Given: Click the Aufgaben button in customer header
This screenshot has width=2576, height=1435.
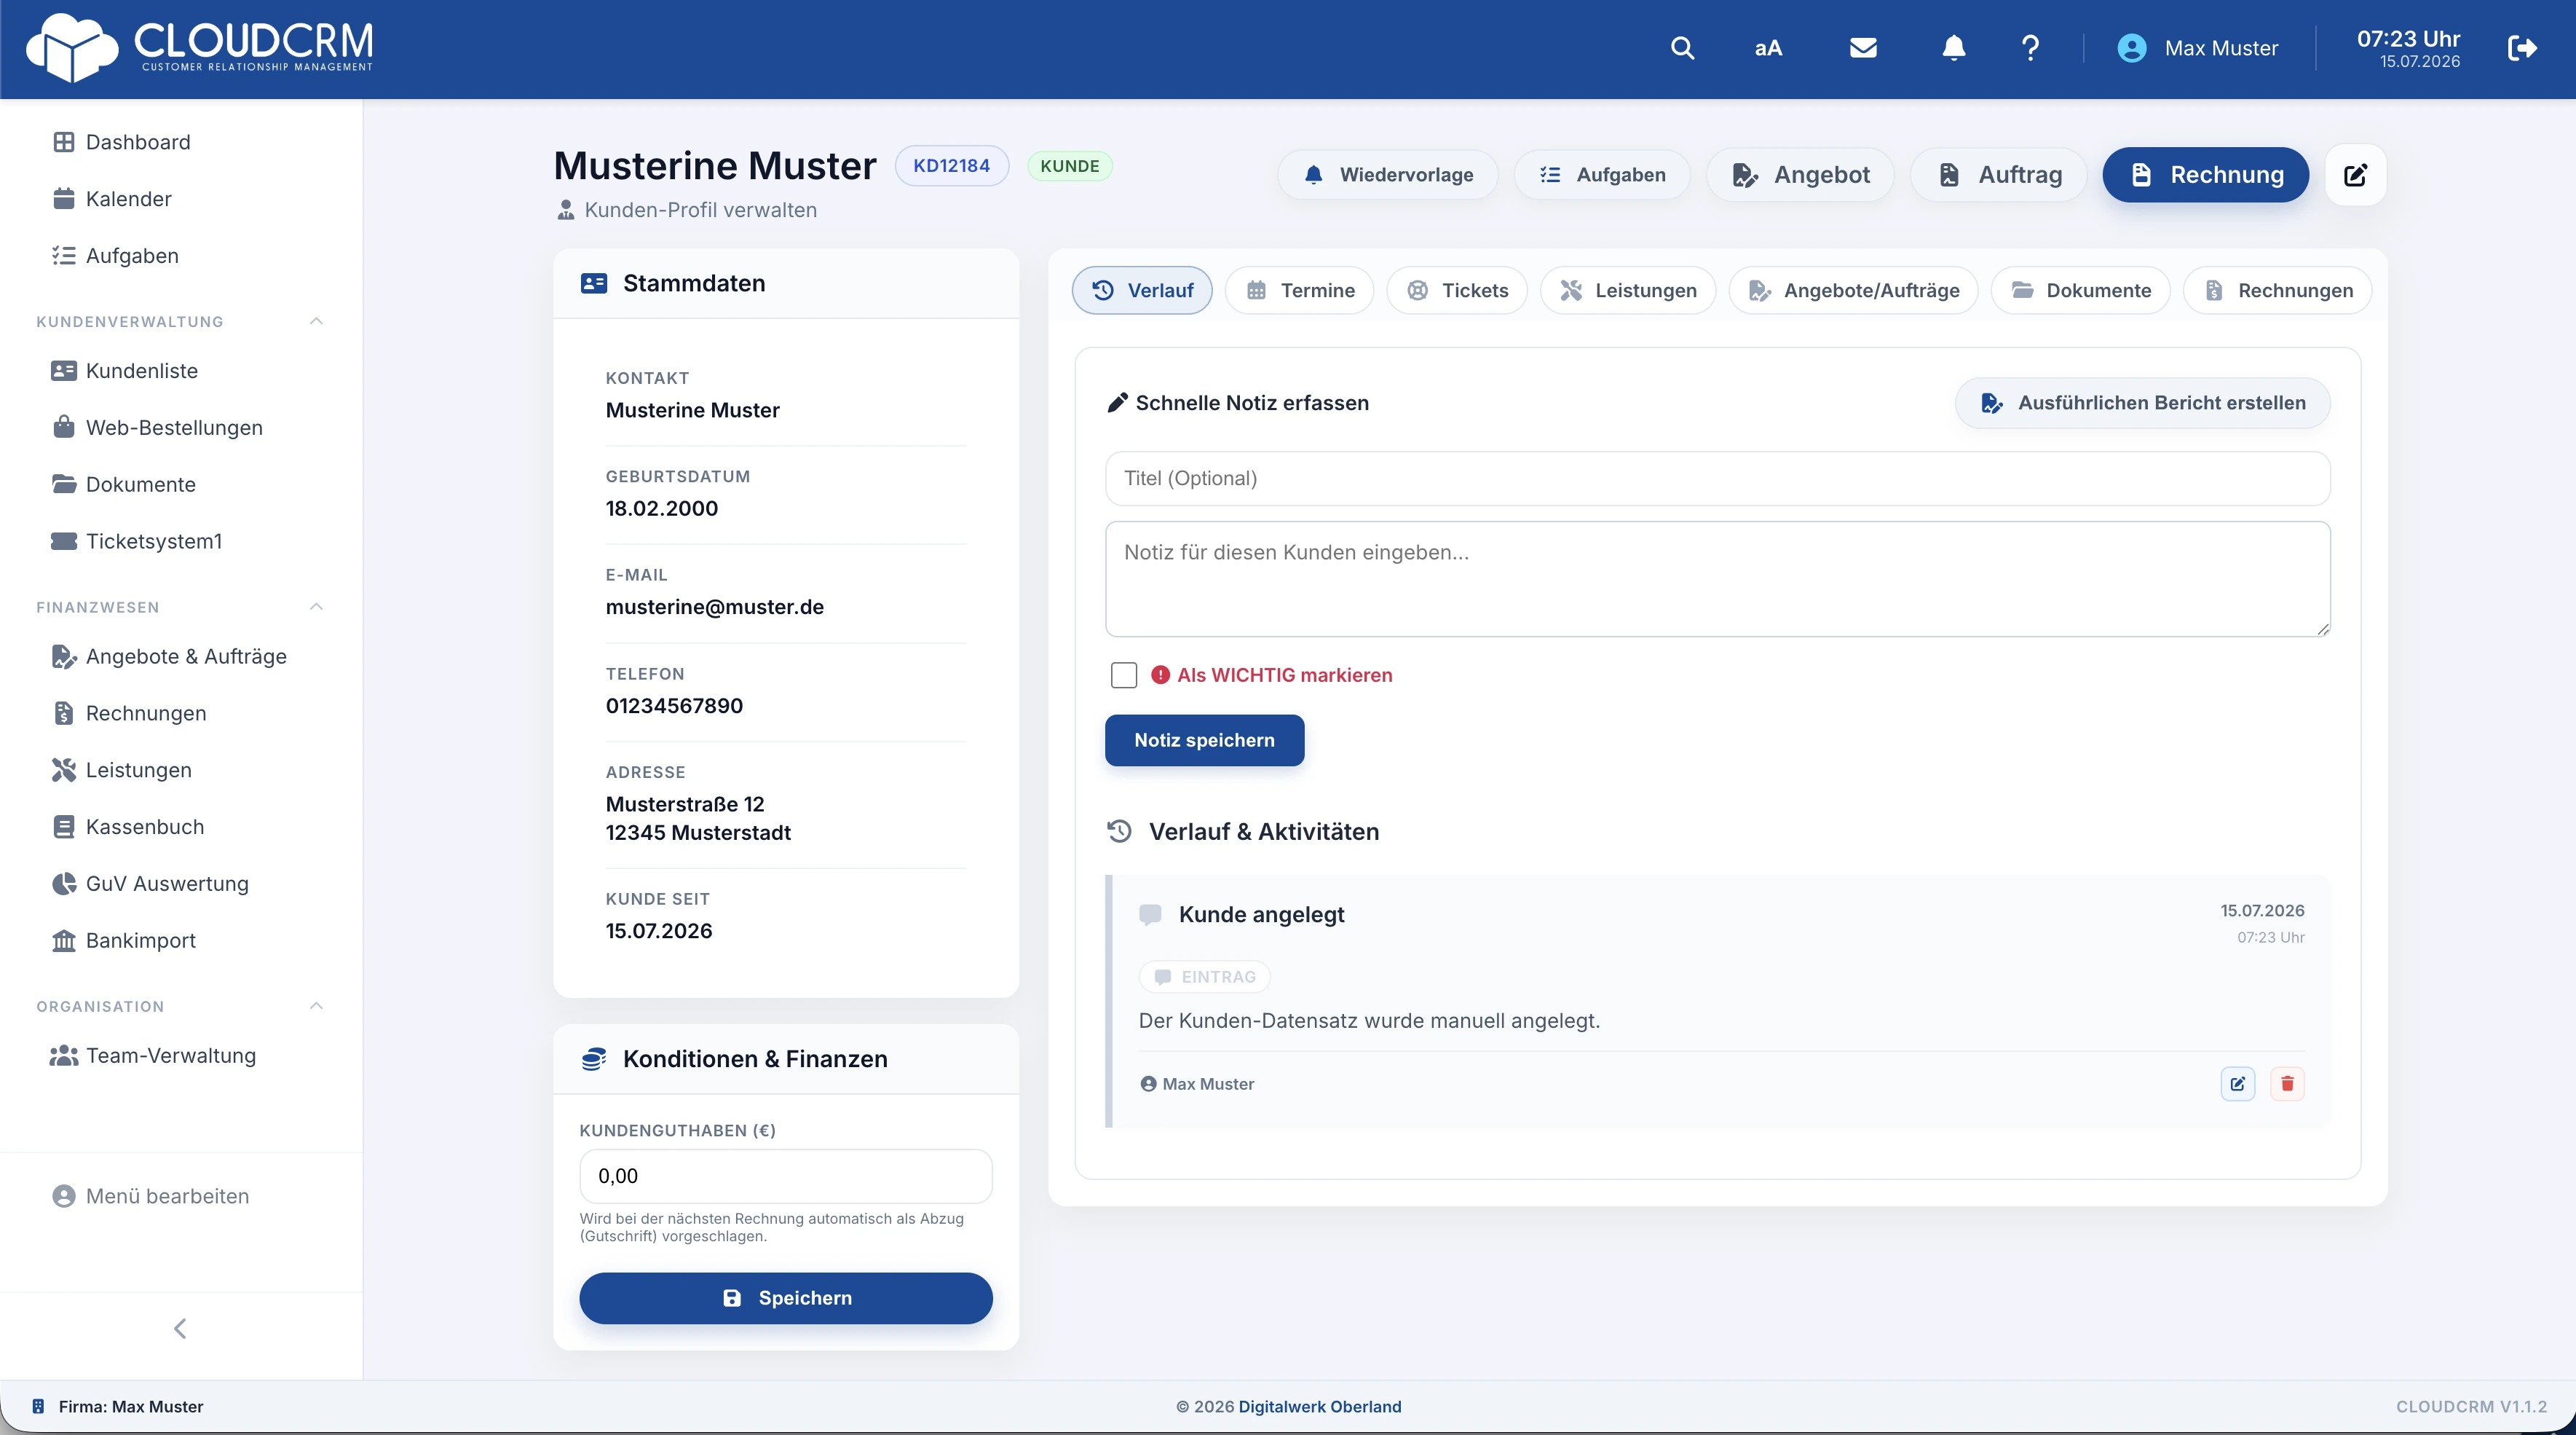Looking at the screenshot, I should tap(1602, 175).
